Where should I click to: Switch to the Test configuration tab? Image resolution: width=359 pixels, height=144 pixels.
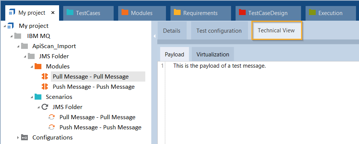pos(219,30)
